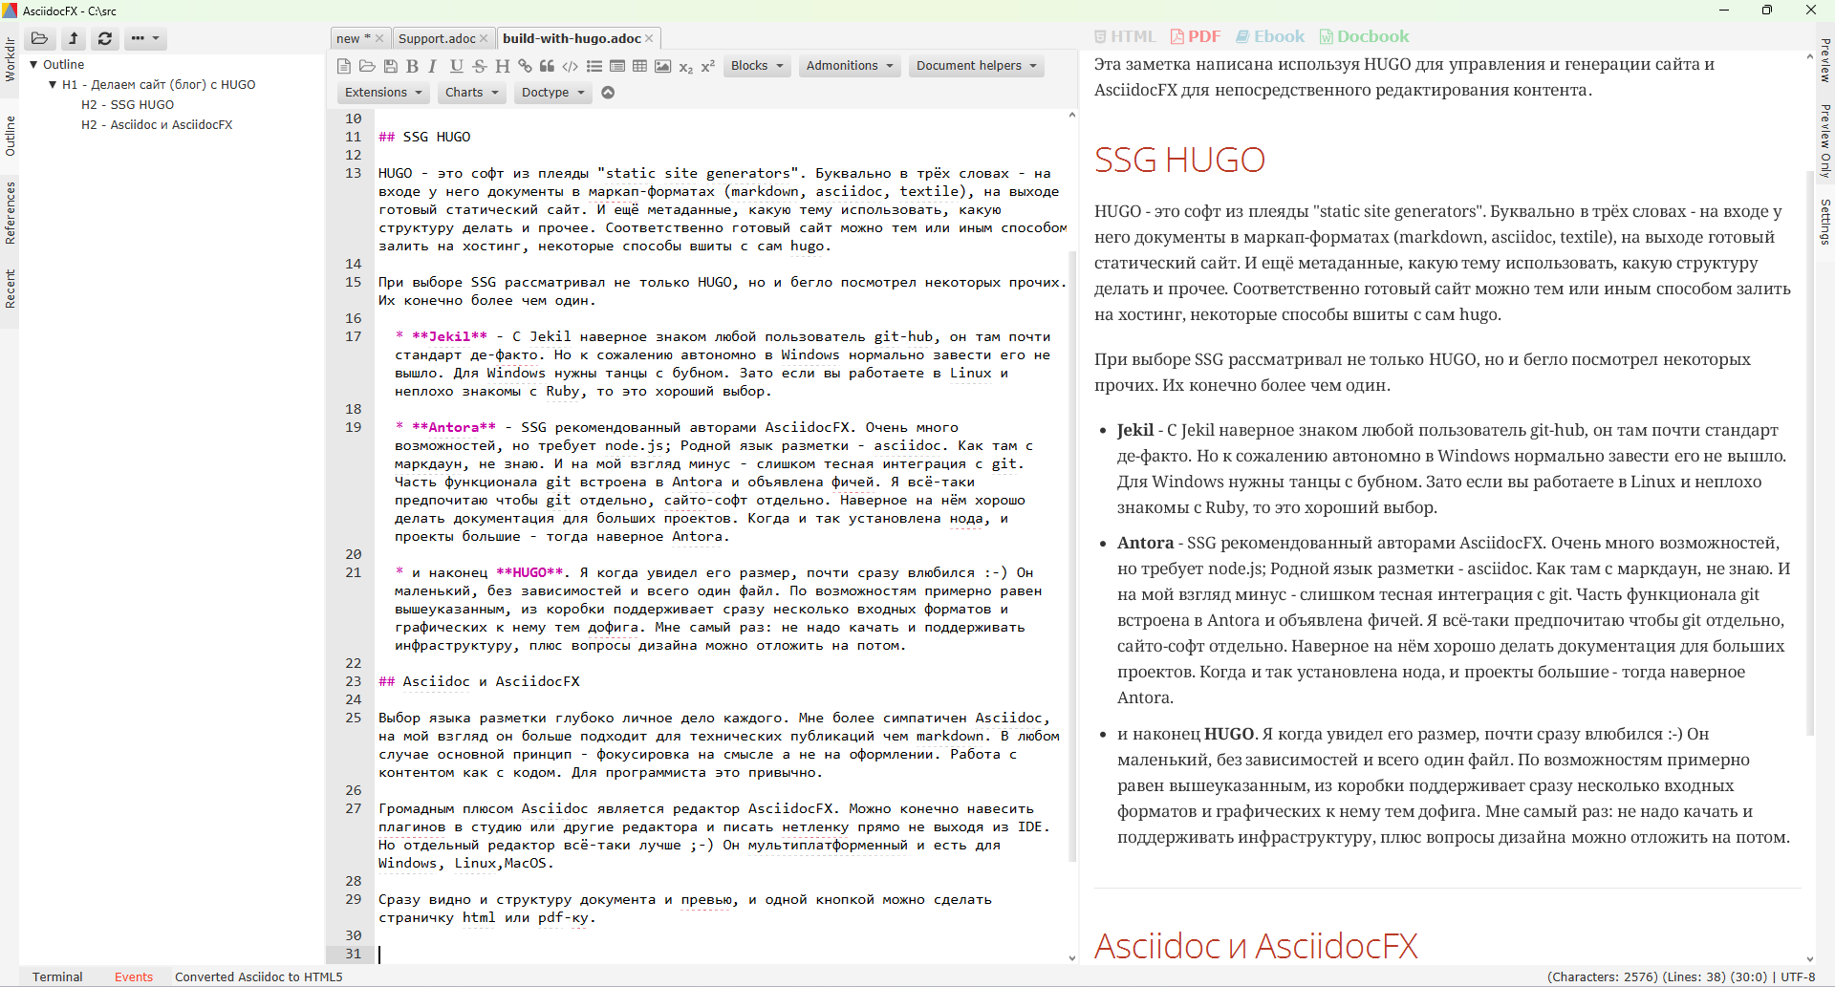1835x987 pixels.
Task: Click the UTF-8 encoding in status bar
Action: [x=1798, y=976]
